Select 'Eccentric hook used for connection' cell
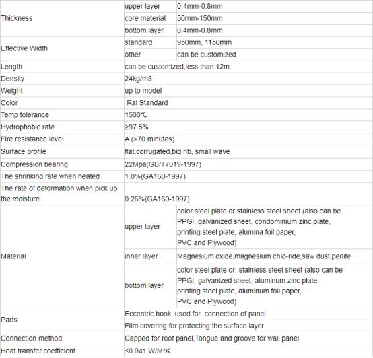 pos(248,314)
